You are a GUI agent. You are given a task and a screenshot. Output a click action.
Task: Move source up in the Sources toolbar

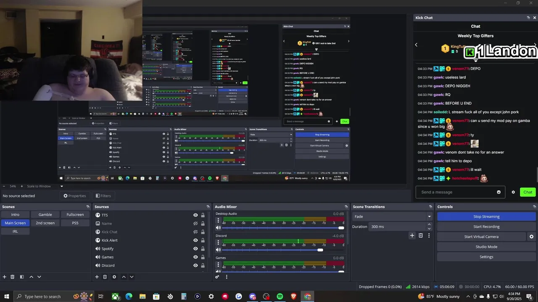(x=124, y=277)
